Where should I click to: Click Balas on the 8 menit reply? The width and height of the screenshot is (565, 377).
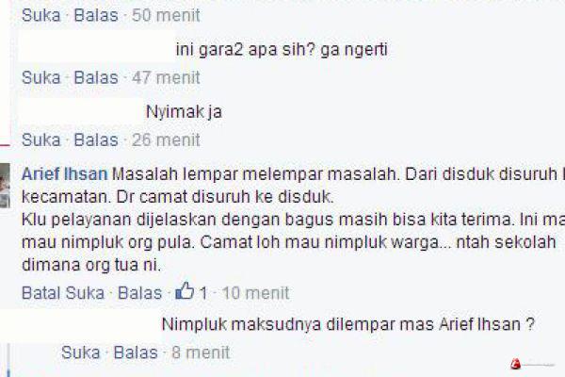click(x=136, y=352)
